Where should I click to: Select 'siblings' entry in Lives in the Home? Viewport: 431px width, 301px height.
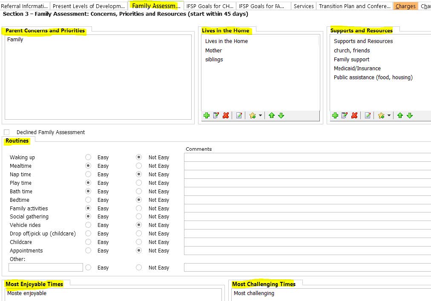pos(214,60)
